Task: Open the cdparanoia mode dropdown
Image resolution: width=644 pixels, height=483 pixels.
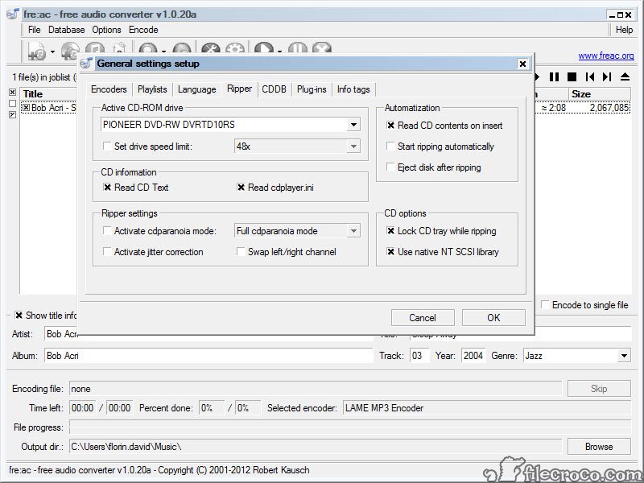Action: [353, 231]
